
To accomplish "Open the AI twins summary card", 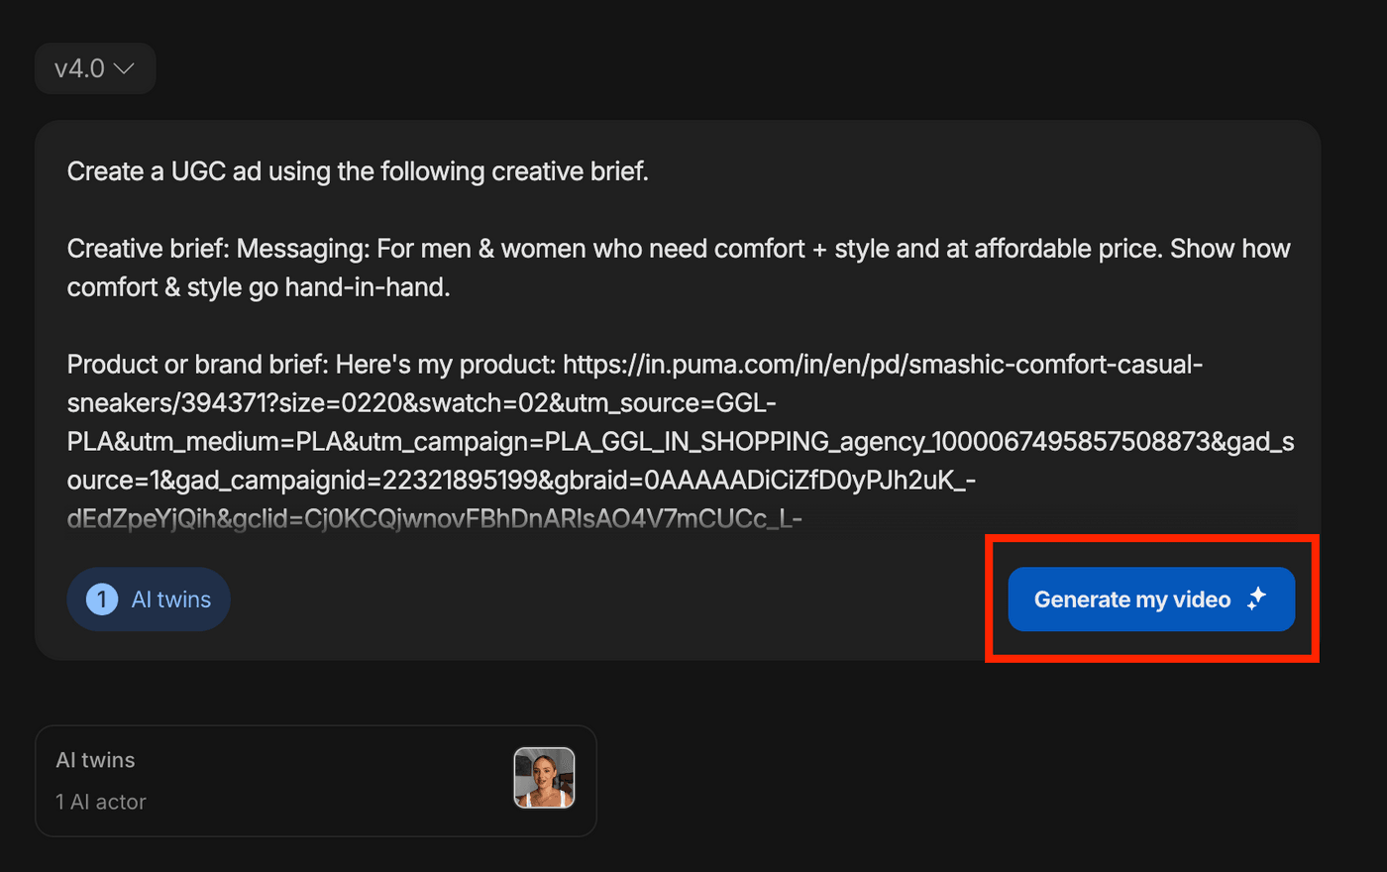I will [x=297, y=781].
